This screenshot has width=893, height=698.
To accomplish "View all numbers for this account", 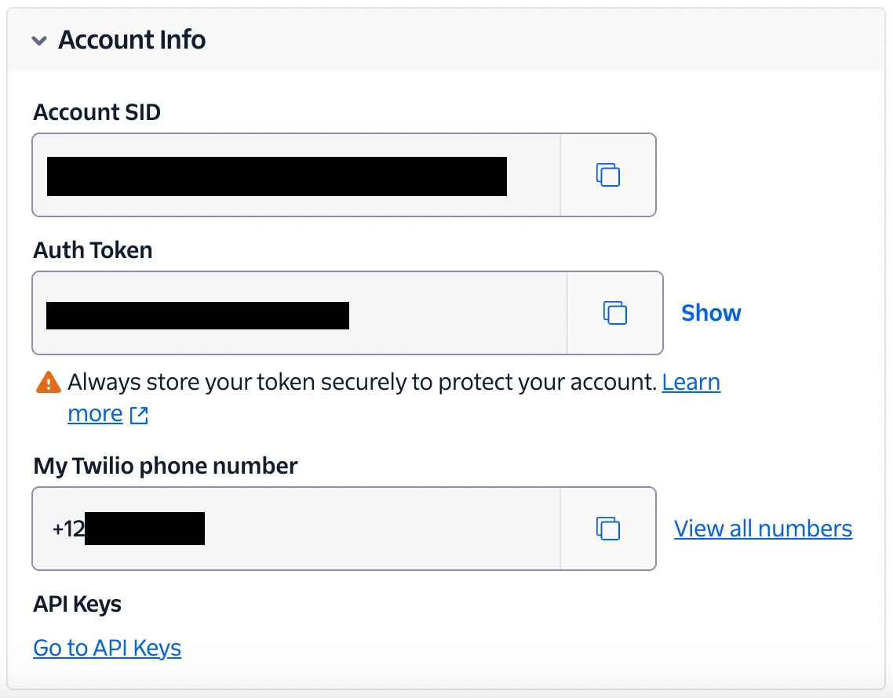I will 763,529.
